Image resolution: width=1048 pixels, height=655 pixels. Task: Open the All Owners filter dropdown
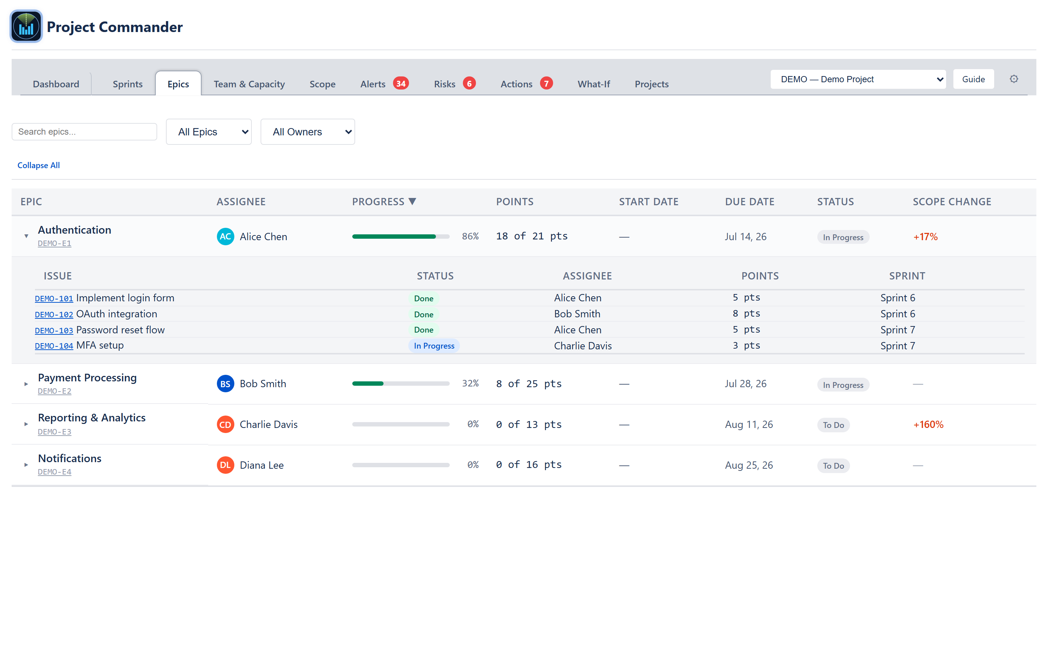coord(307,132)
